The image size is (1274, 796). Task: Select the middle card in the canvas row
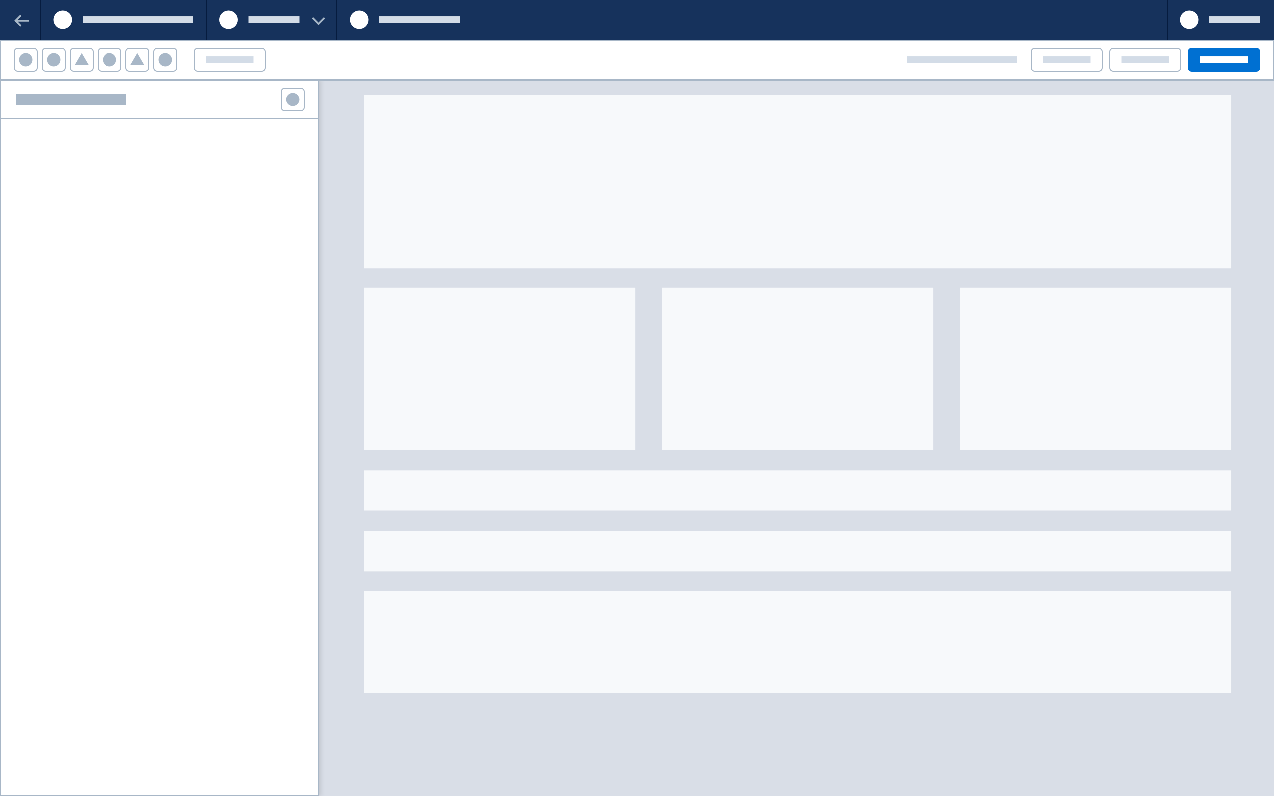(x=798, y=368)
